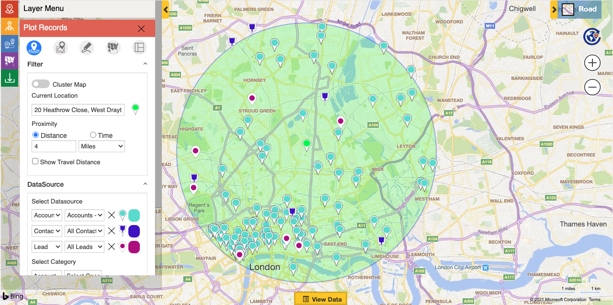This screenshot has width=613, height=305.
Task: Select the drawing pen tool icon
Action: click(x=87, y=47)
